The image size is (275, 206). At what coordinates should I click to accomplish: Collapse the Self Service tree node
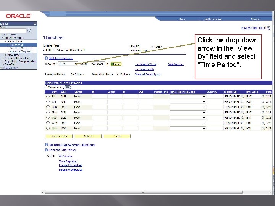point(1,34)
